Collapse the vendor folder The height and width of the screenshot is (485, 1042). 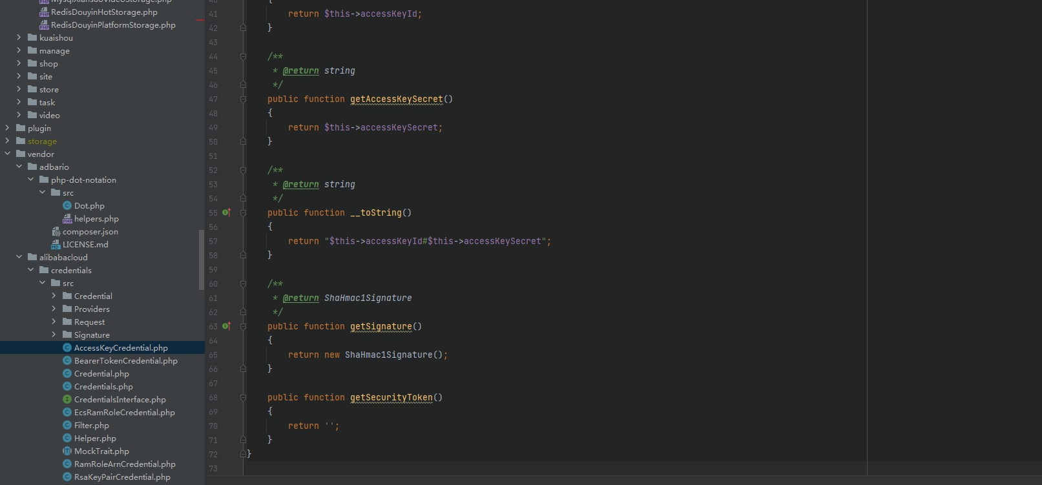pos(7,154)
